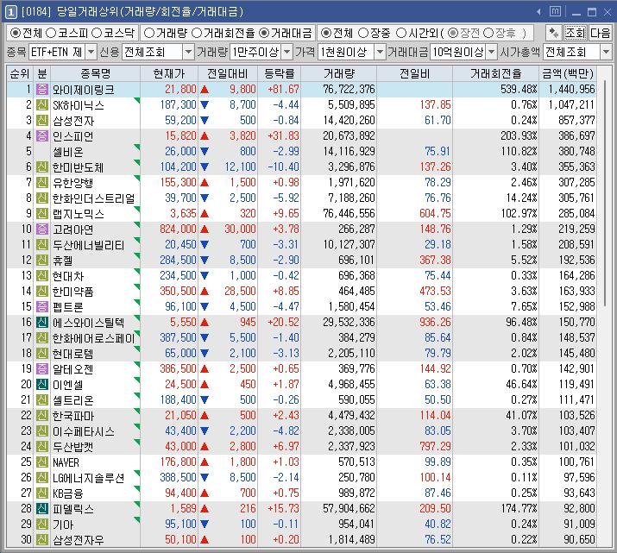Select the 한국파마 previous-day ratio 114.04
The height and width of the screenshot is (553, 617).
pyautogui.click(x=435, y=415)
